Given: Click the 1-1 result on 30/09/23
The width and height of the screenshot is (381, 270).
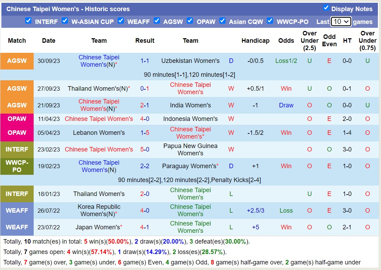Looking at the screenshot, I should (x=145, y=61).
